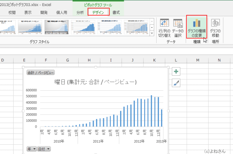Select the fifth chart style thumbnail
This screenshot has width=233, height=154.
[x=110, y=27]
